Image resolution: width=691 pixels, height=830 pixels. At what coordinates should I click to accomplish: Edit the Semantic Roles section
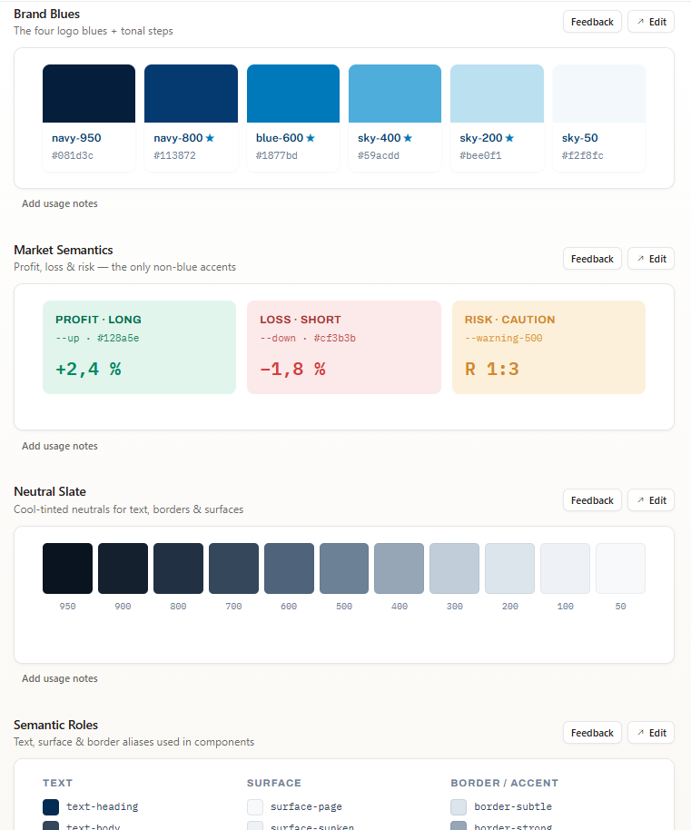pos(651,733)
